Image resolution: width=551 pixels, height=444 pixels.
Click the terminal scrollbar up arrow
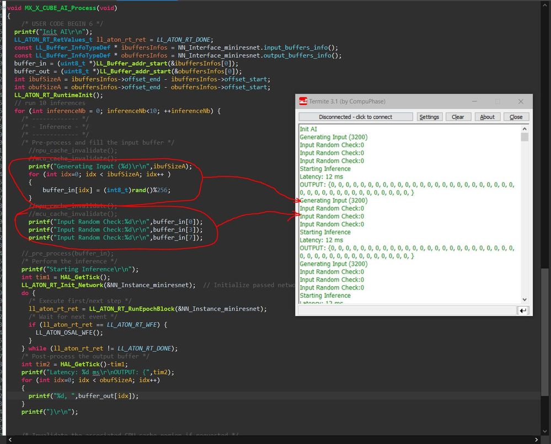click(525, 129)
